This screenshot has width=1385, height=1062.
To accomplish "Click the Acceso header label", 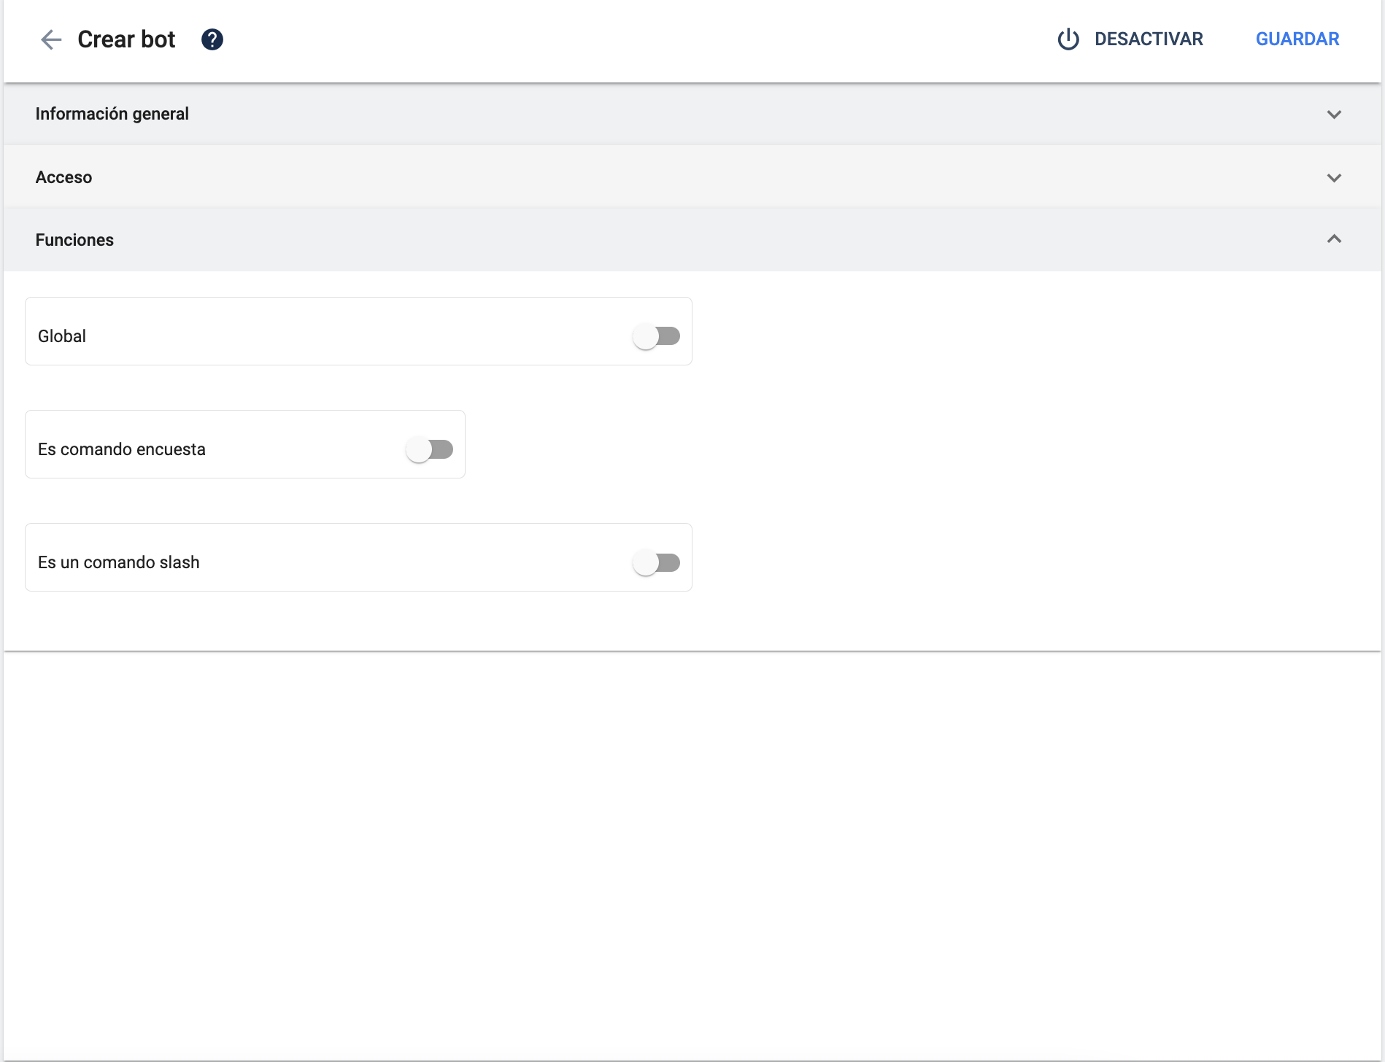I will point(64,177).
